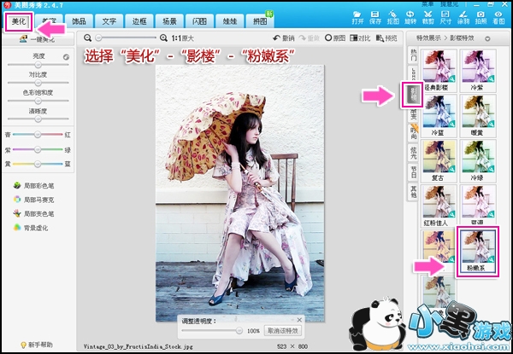513x354 pixels.
Task: Apply the 冷紫 effect thumbnail
Action: click(478, 70)
